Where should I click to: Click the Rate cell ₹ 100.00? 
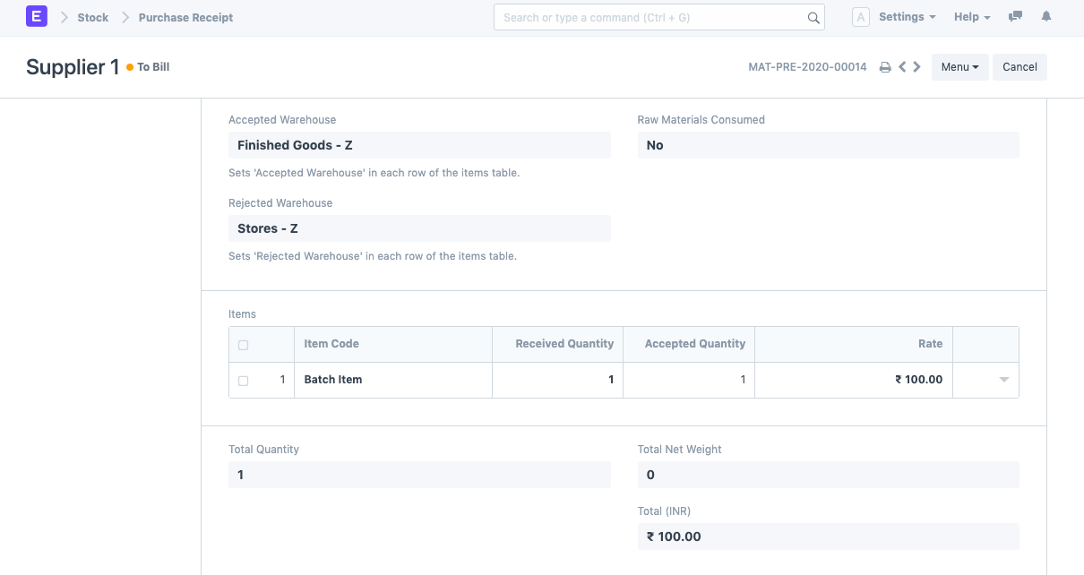pyautogui.click(x=854, y=380)
